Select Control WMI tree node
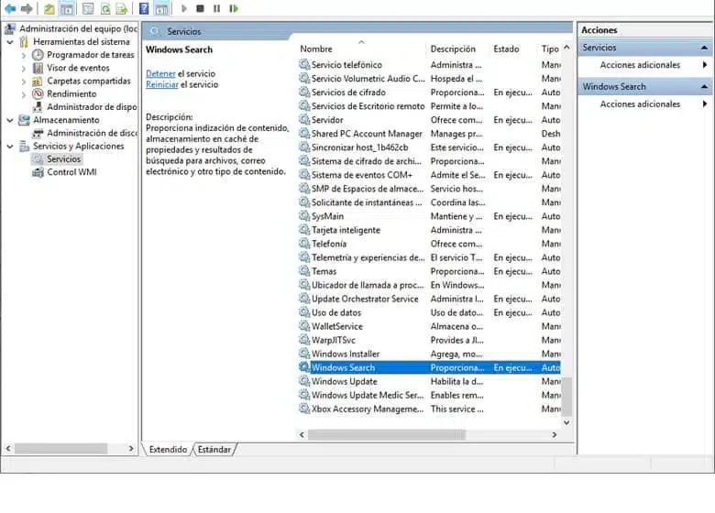Viewport: 715px width, 513px height. tap(71, 172)
